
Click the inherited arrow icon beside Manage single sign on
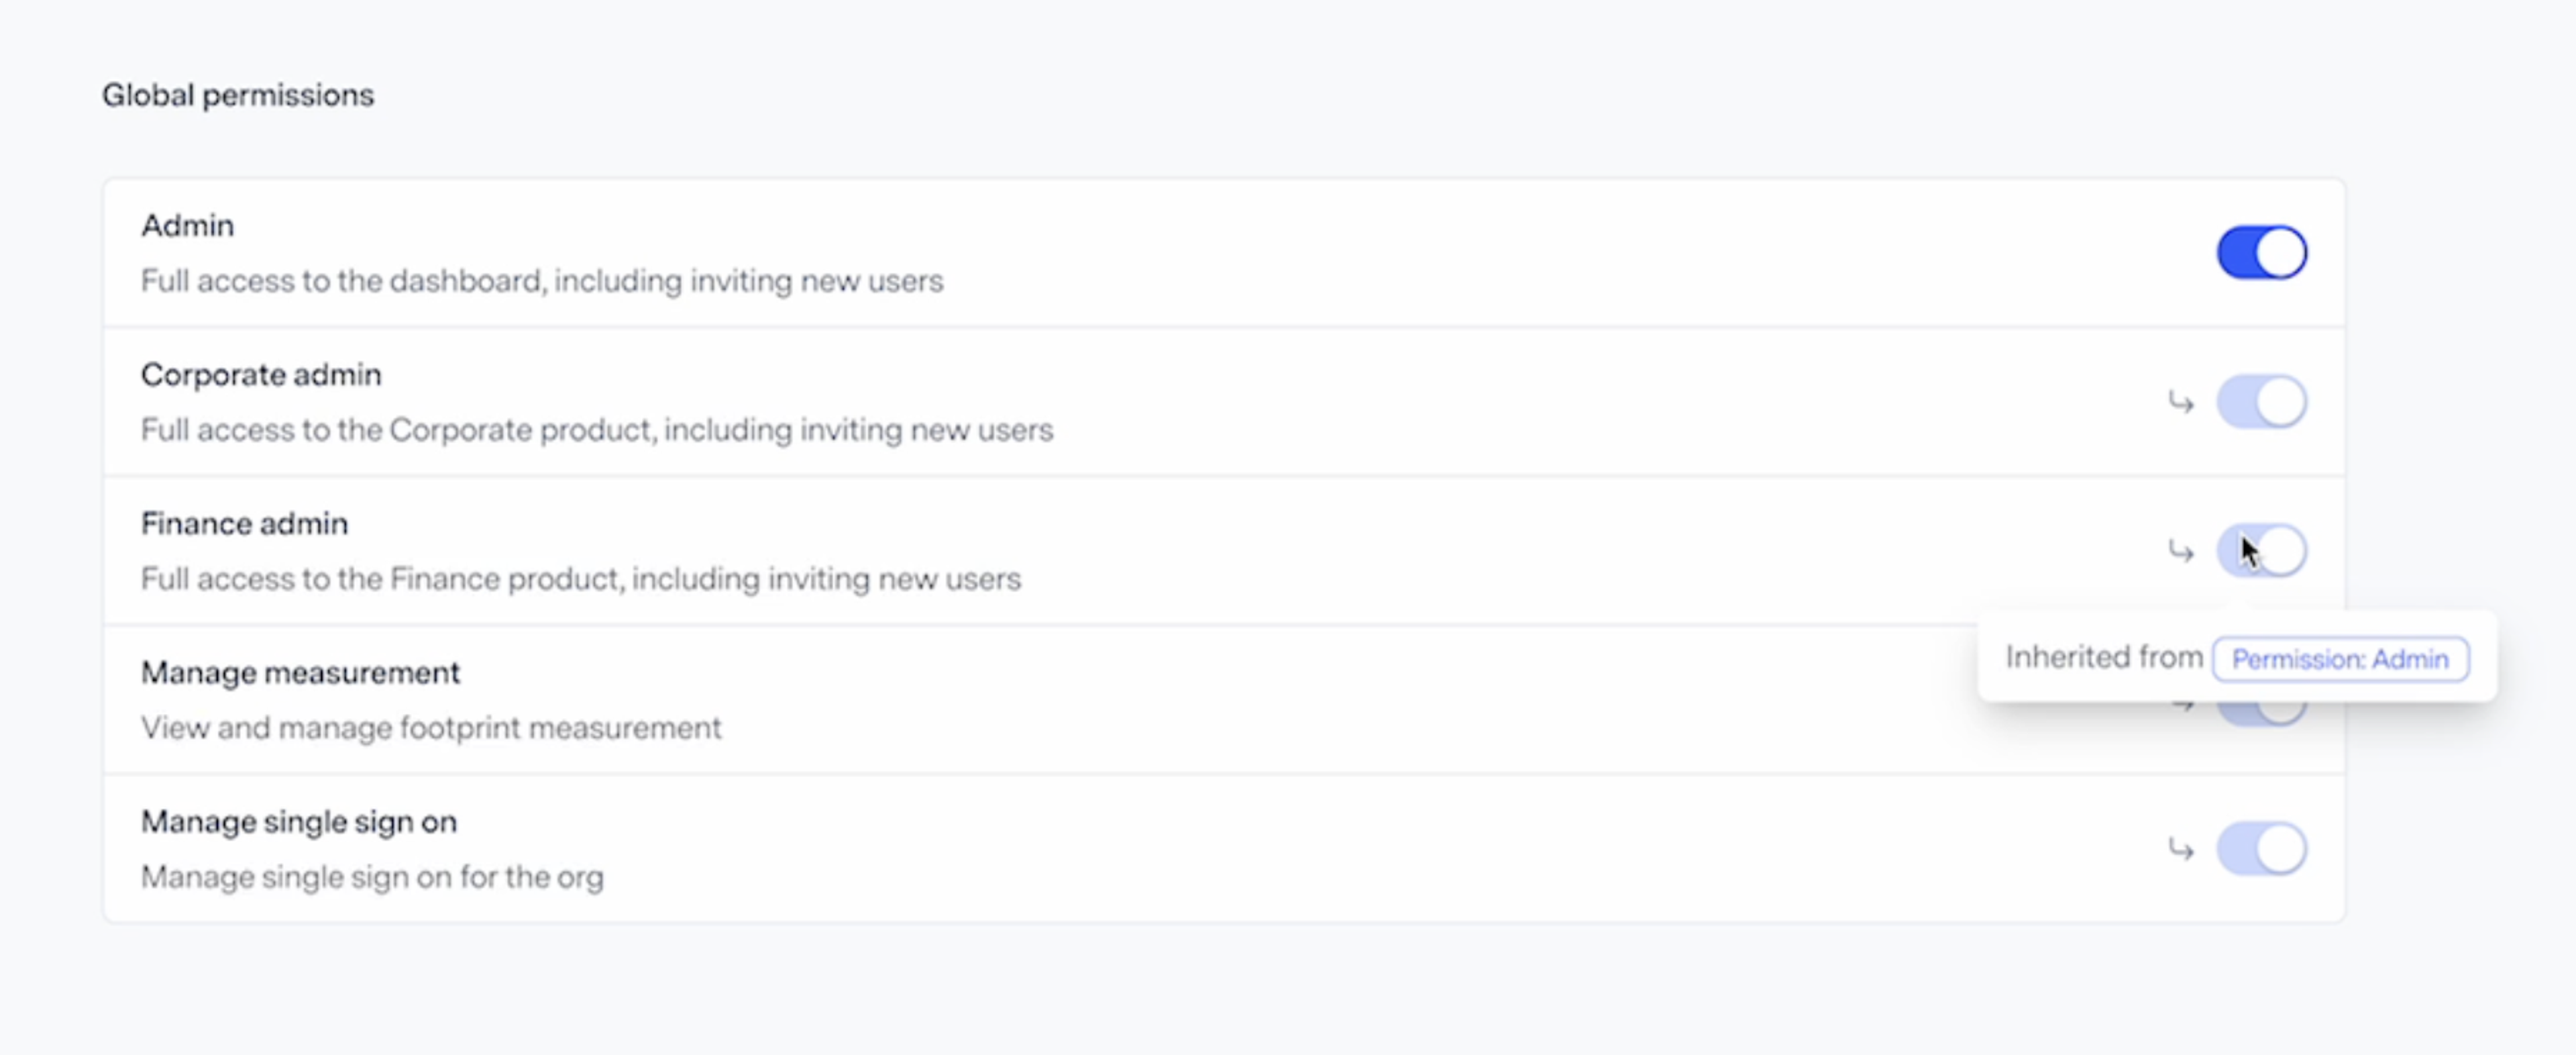tap(2180, 849)
